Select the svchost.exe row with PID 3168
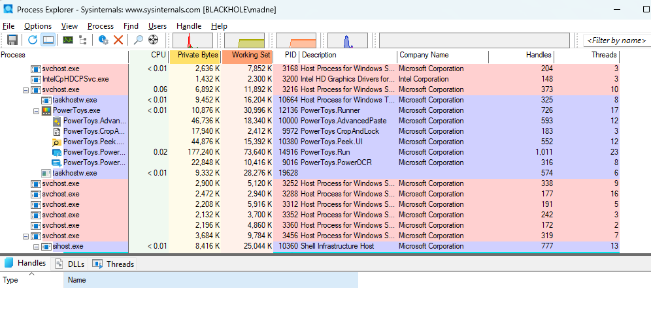 pos(310,69)
